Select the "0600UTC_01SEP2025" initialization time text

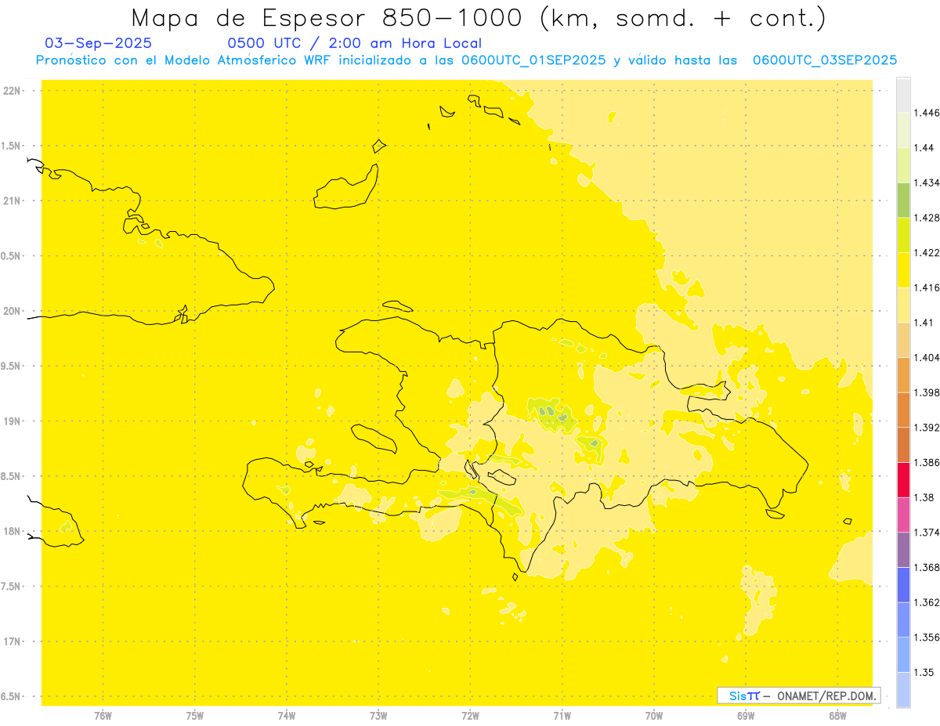click(534, 60)
